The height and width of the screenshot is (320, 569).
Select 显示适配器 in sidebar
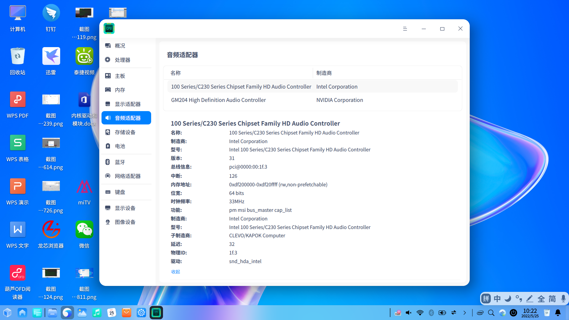[126, 104]
